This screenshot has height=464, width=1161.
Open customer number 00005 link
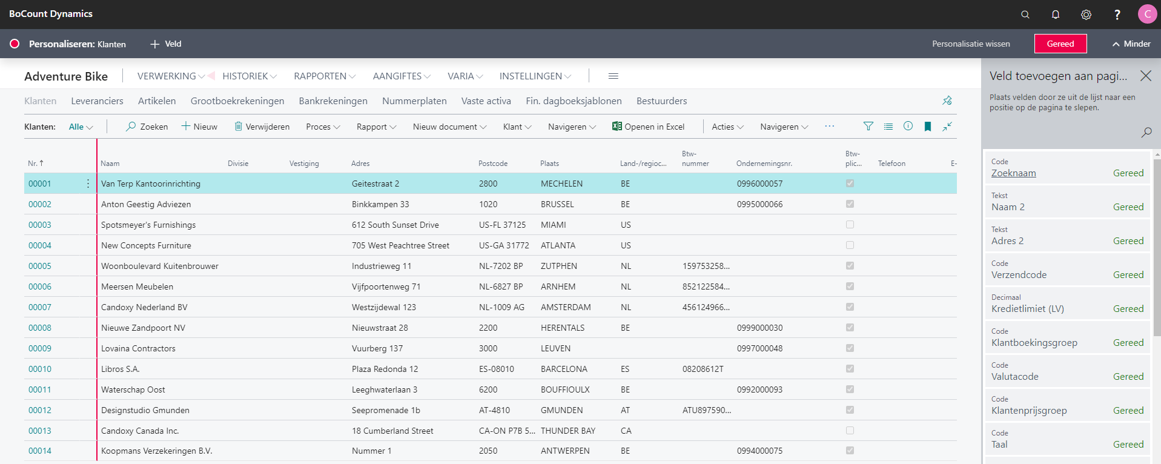40,266
